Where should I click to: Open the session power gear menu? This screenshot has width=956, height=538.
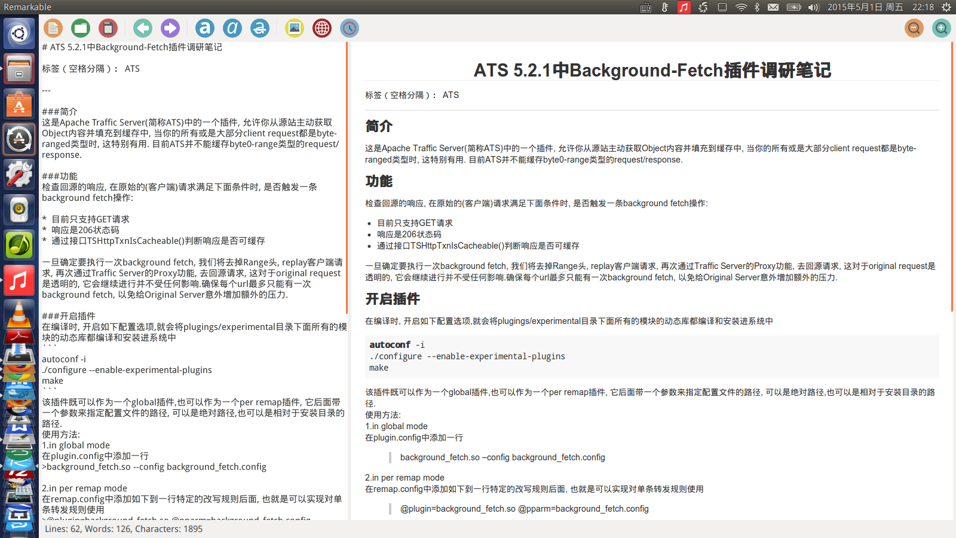click(946, 7)
